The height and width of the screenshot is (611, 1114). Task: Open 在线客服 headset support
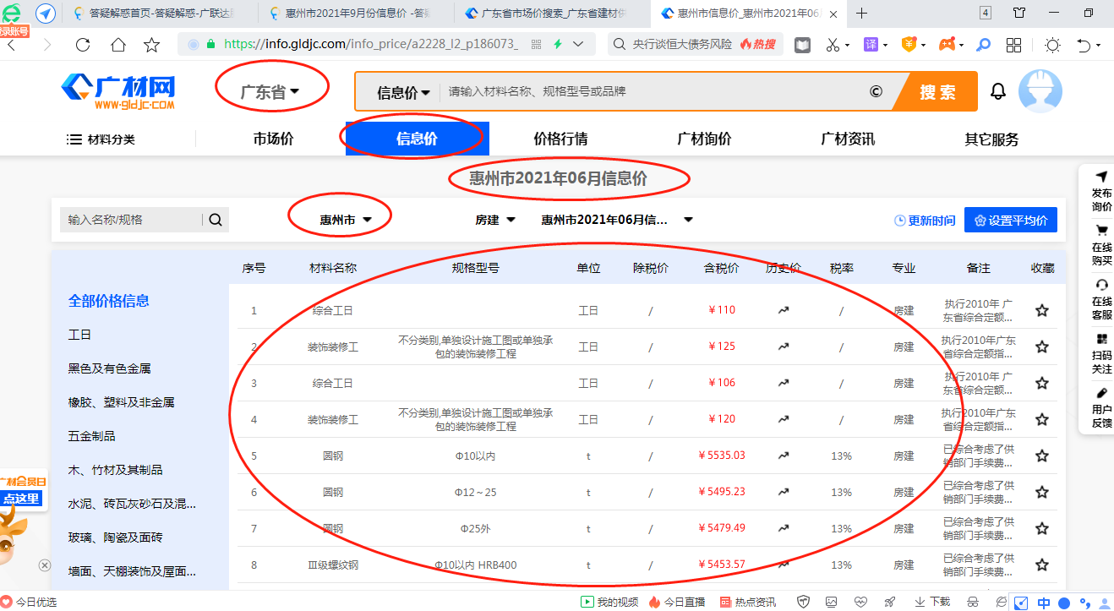pos(1101,299)
